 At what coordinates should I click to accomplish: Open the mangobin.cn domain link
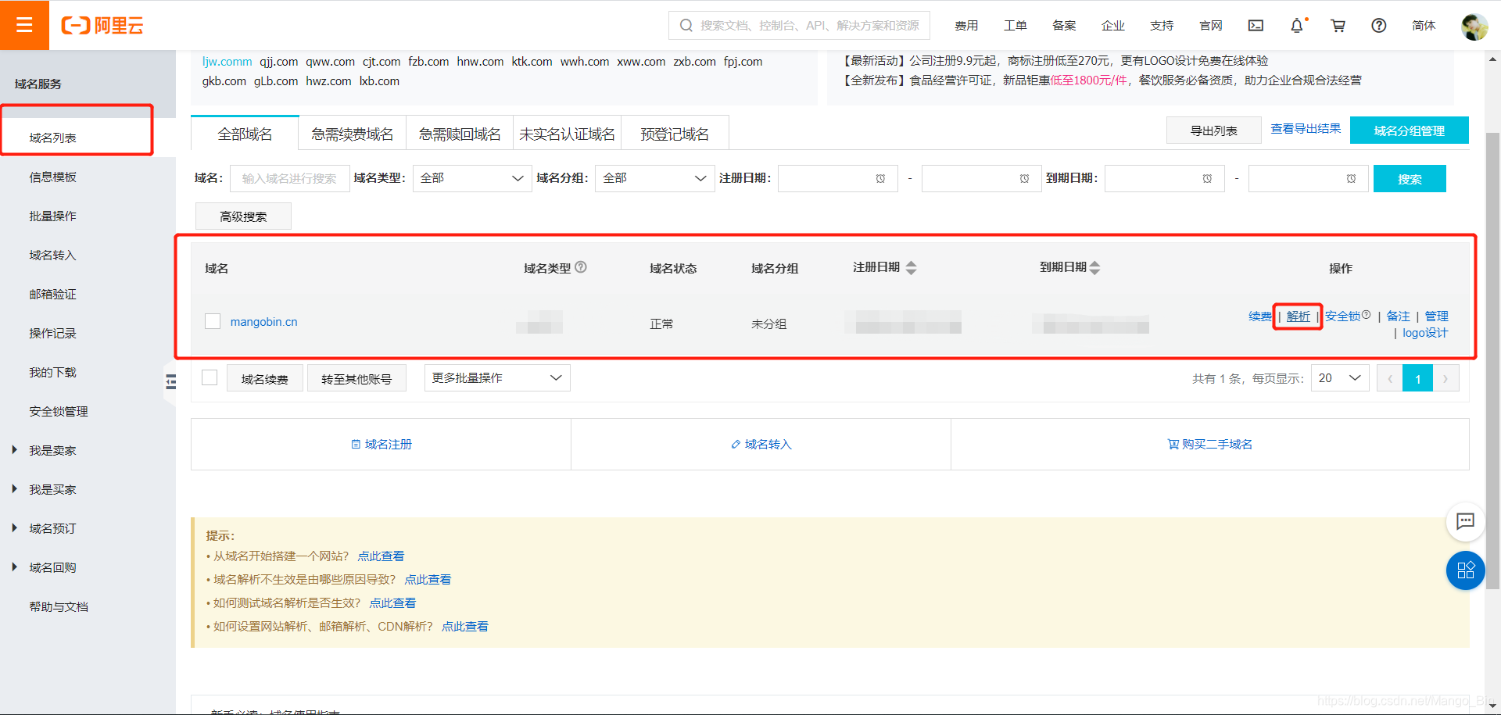pyautogui.click(x=263, y=321)
